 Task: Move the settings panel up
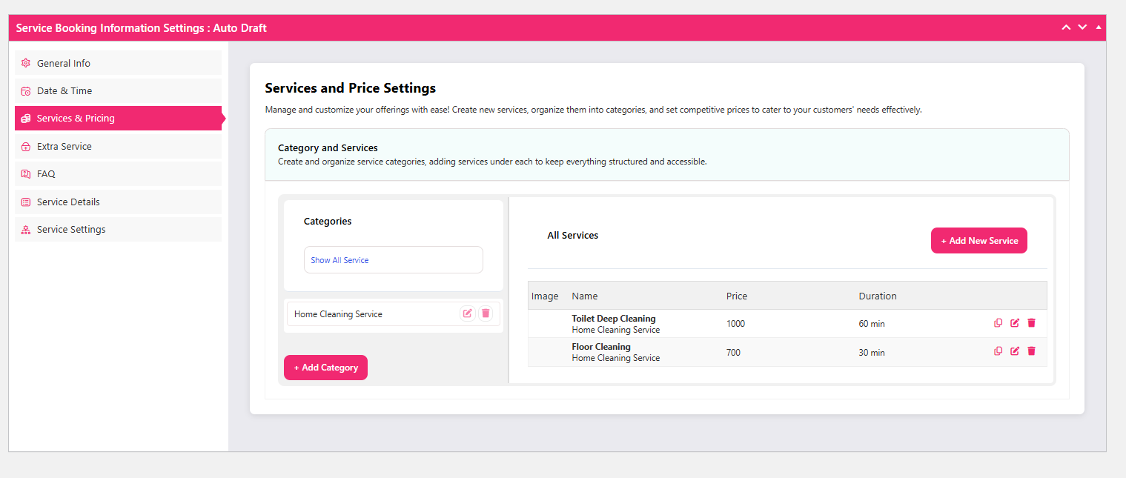point(1066,27)
